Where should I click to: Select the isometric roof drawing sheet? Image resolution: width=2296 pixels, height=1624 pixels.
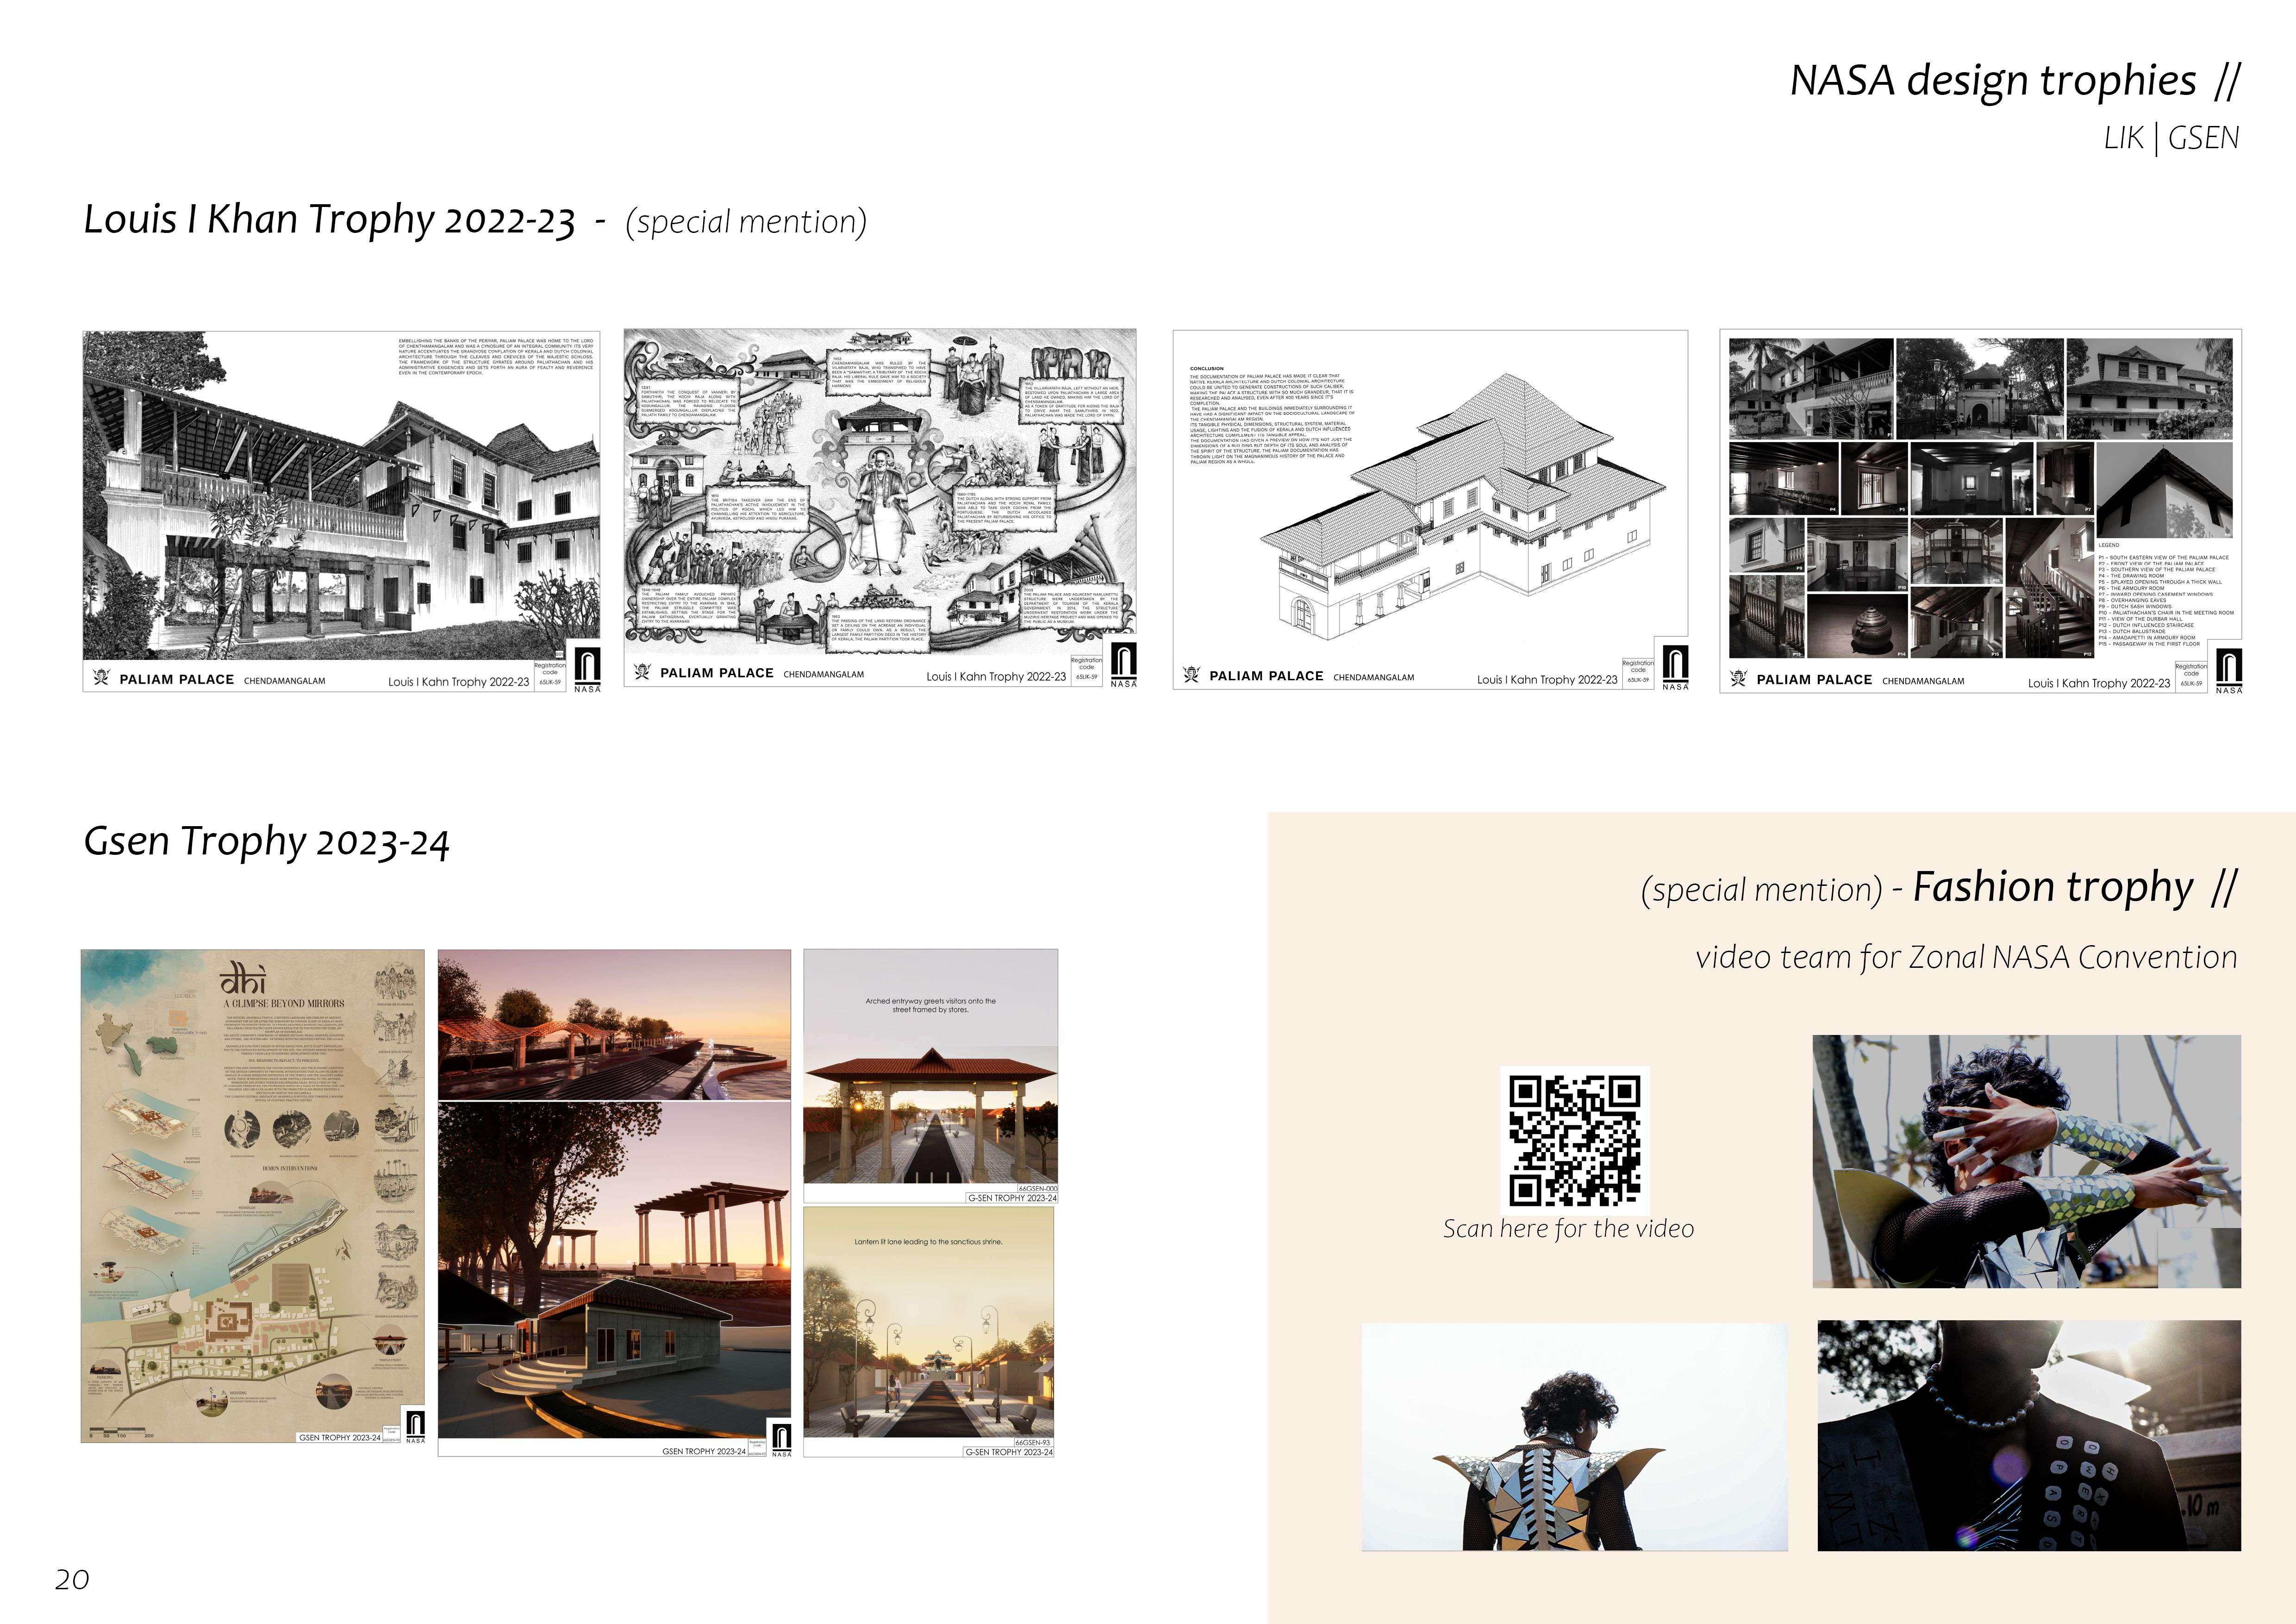tap(1430, 500)
